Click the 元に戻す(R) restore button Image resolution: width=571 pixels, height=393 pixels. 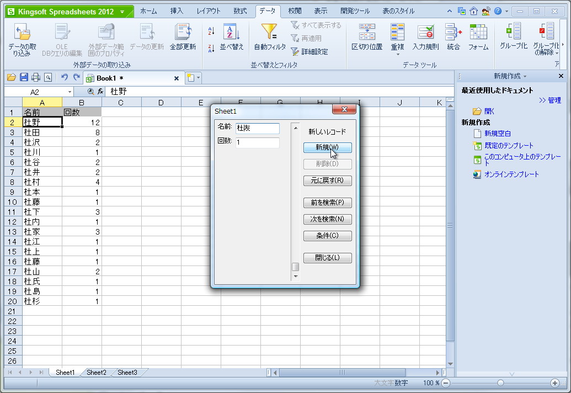coord(327,180)
